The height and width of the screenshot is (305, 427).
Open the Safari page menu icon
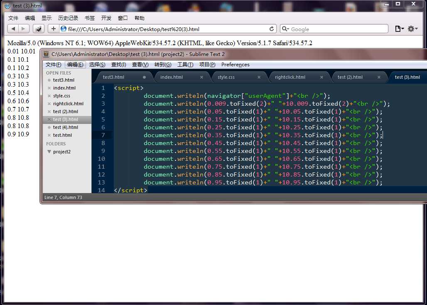point(399,29)
